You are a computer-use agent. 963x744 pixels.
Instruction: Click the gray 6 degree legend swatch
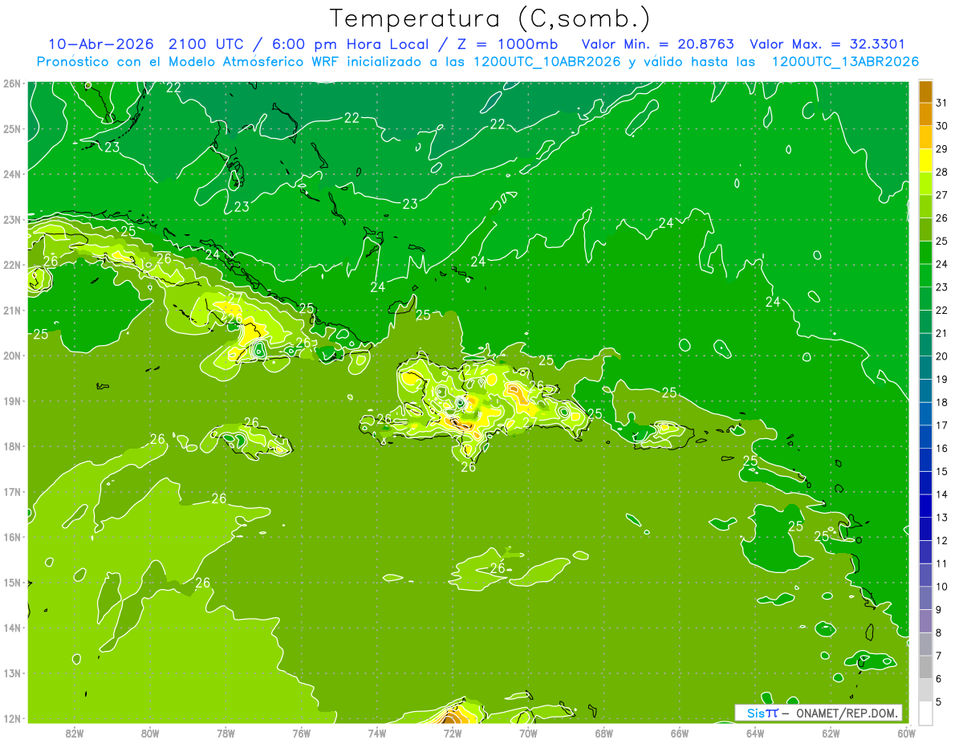click(925, 667)
